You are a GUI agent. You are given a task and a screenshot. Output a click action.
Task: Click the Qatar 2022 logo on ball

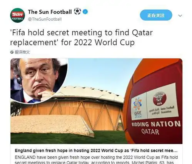[138, 107]
